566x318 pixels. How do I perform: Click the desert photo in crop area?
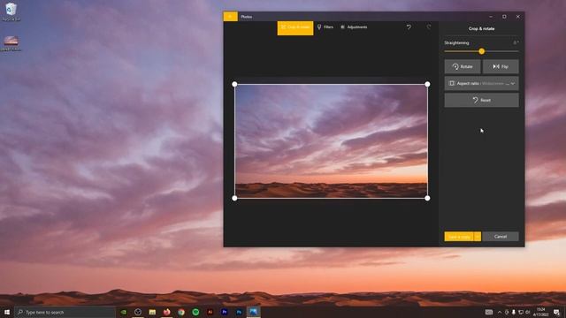pyautogui.click(x=331, y=141)
